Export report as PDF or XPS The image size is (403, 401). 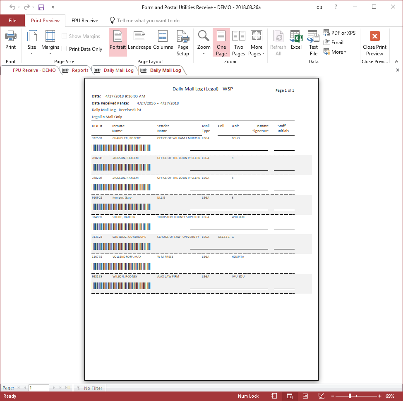point(339,33)
